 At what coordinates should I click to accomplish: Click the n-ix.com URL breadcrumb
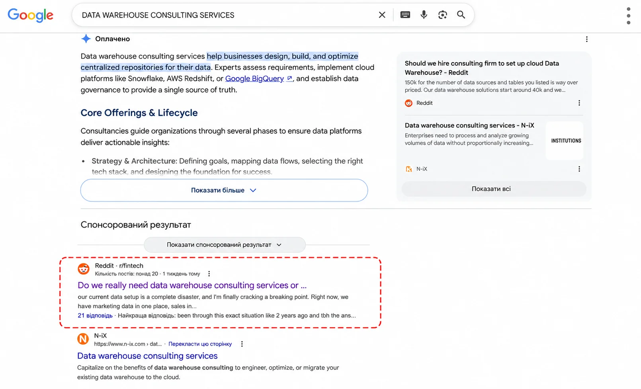128,344
